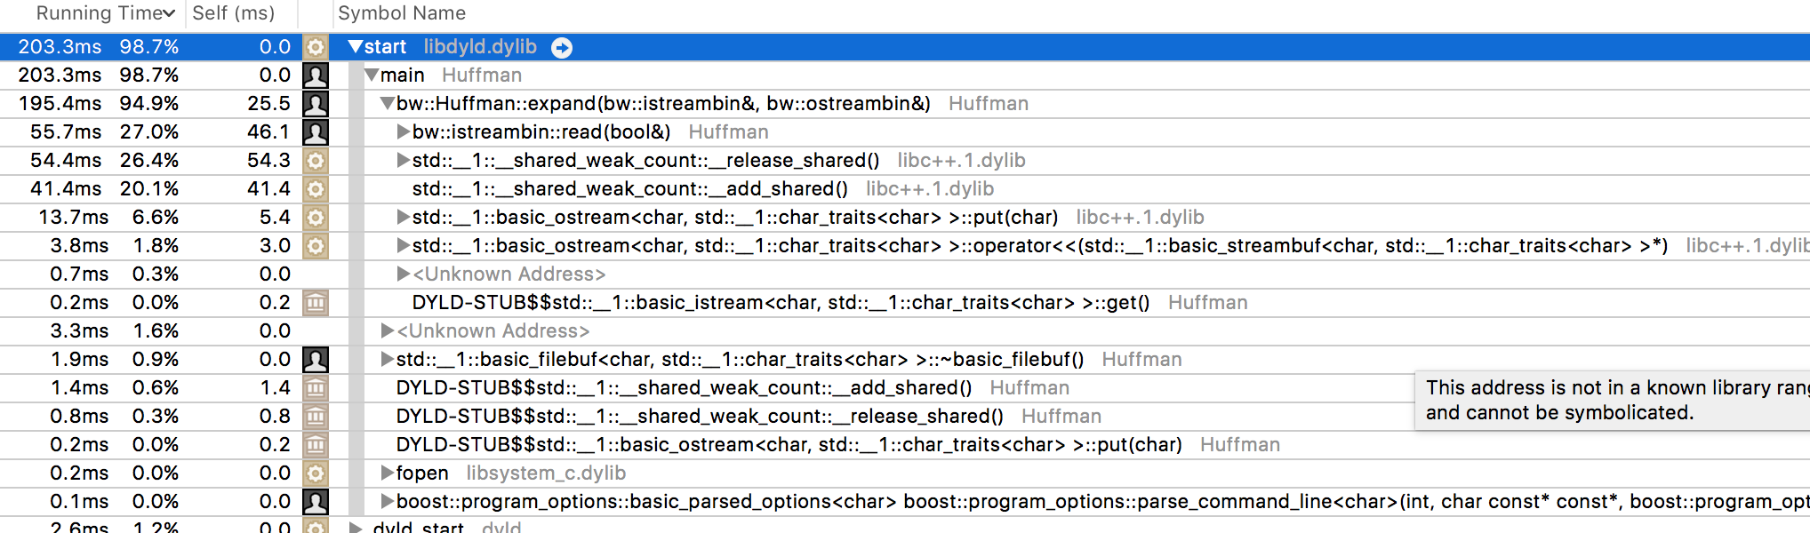Select the std::__1::__shared_weak_count::__add_shared() libc++ row

pos(905,188)
